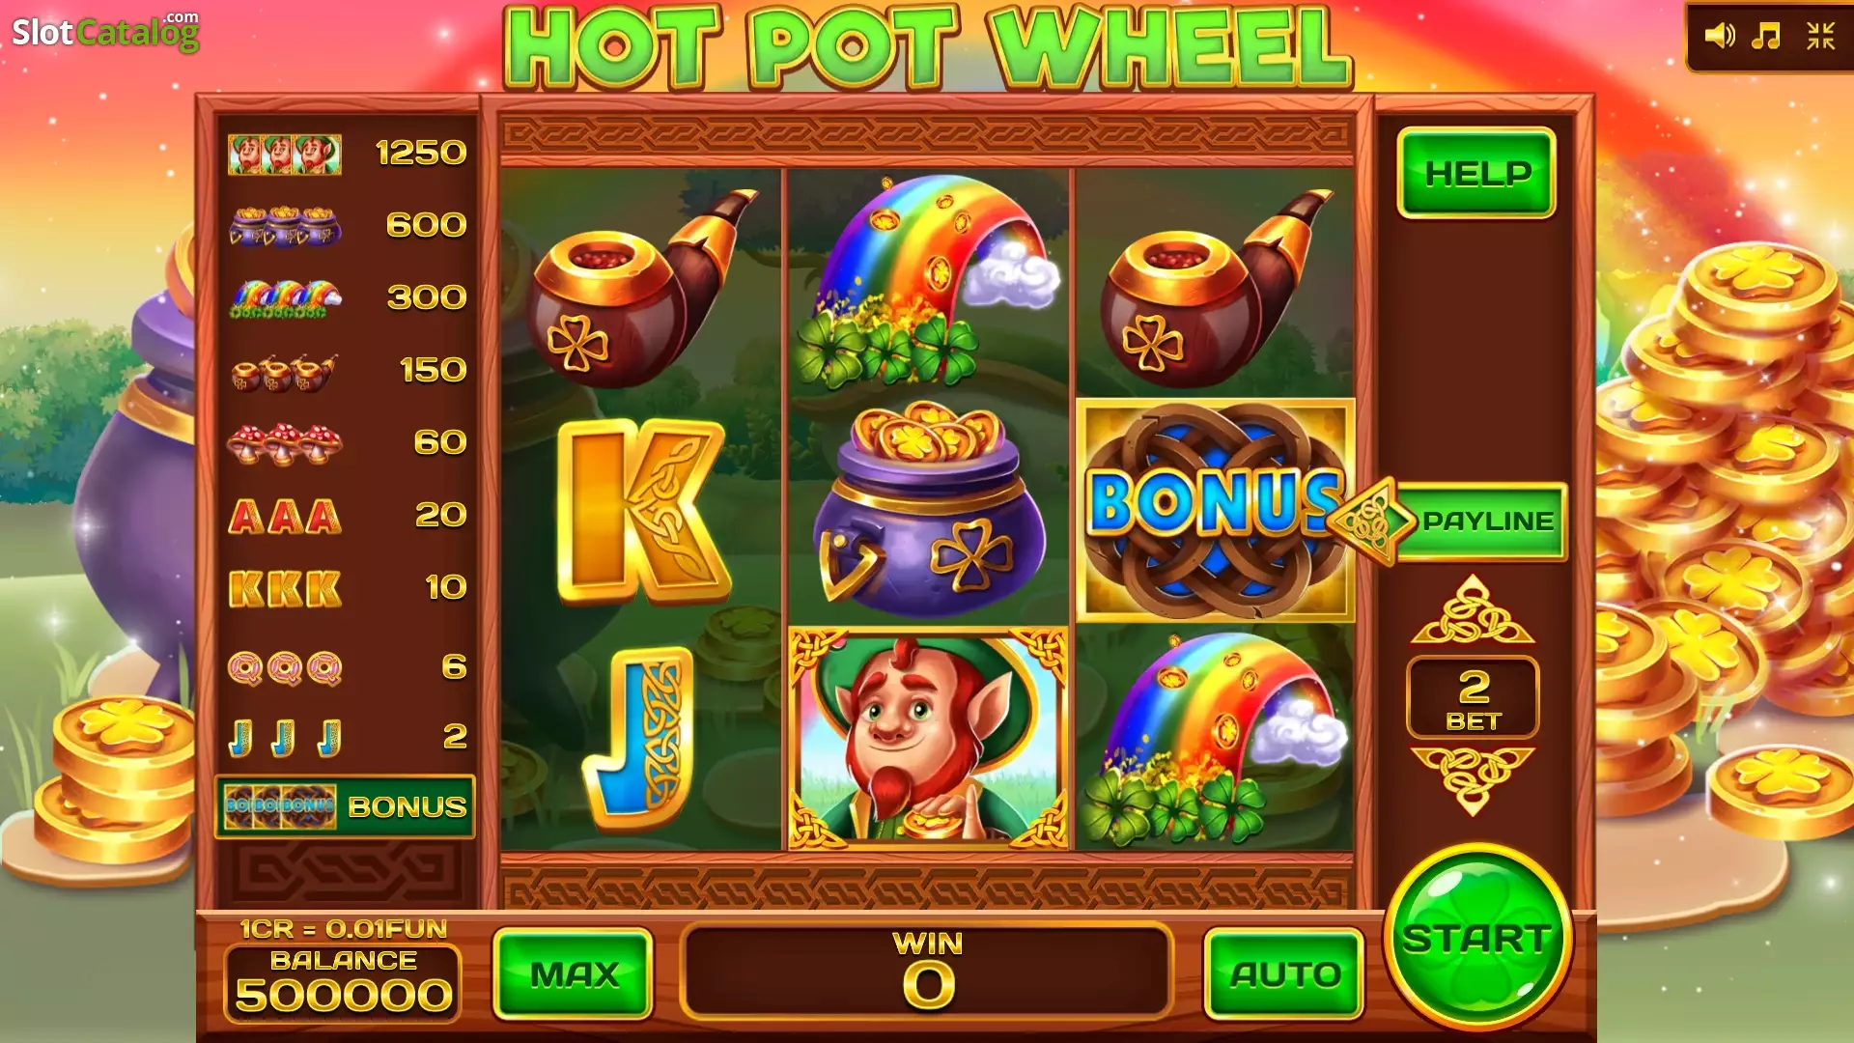Exit fullscreen using the collapse arrows icon

pos(1820,37)
